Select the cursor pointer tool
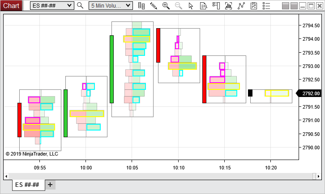The height and width of the screenshot is (194, 325). coord(191,6)
